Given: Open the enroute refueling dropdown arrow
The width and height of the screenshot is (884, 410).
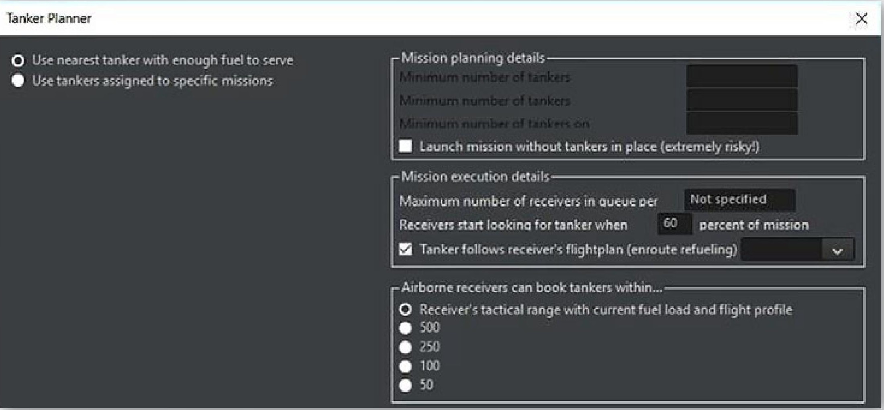Looking at the screenshot, I should [837, 251].
